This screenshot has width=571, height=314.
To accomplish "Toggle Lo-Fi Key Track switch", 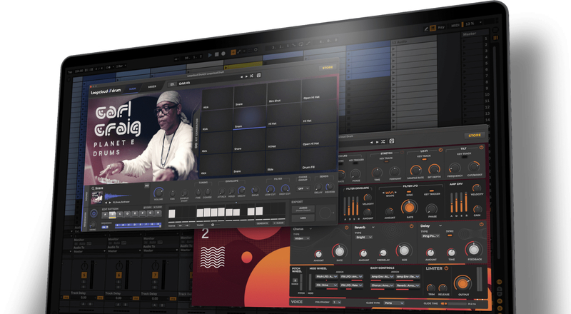I will pos(424,159).
